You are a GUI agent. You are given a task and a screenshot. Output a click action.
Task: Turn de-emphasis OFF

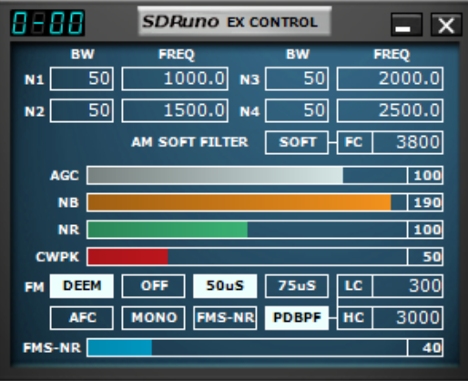[x=154, y=286]
